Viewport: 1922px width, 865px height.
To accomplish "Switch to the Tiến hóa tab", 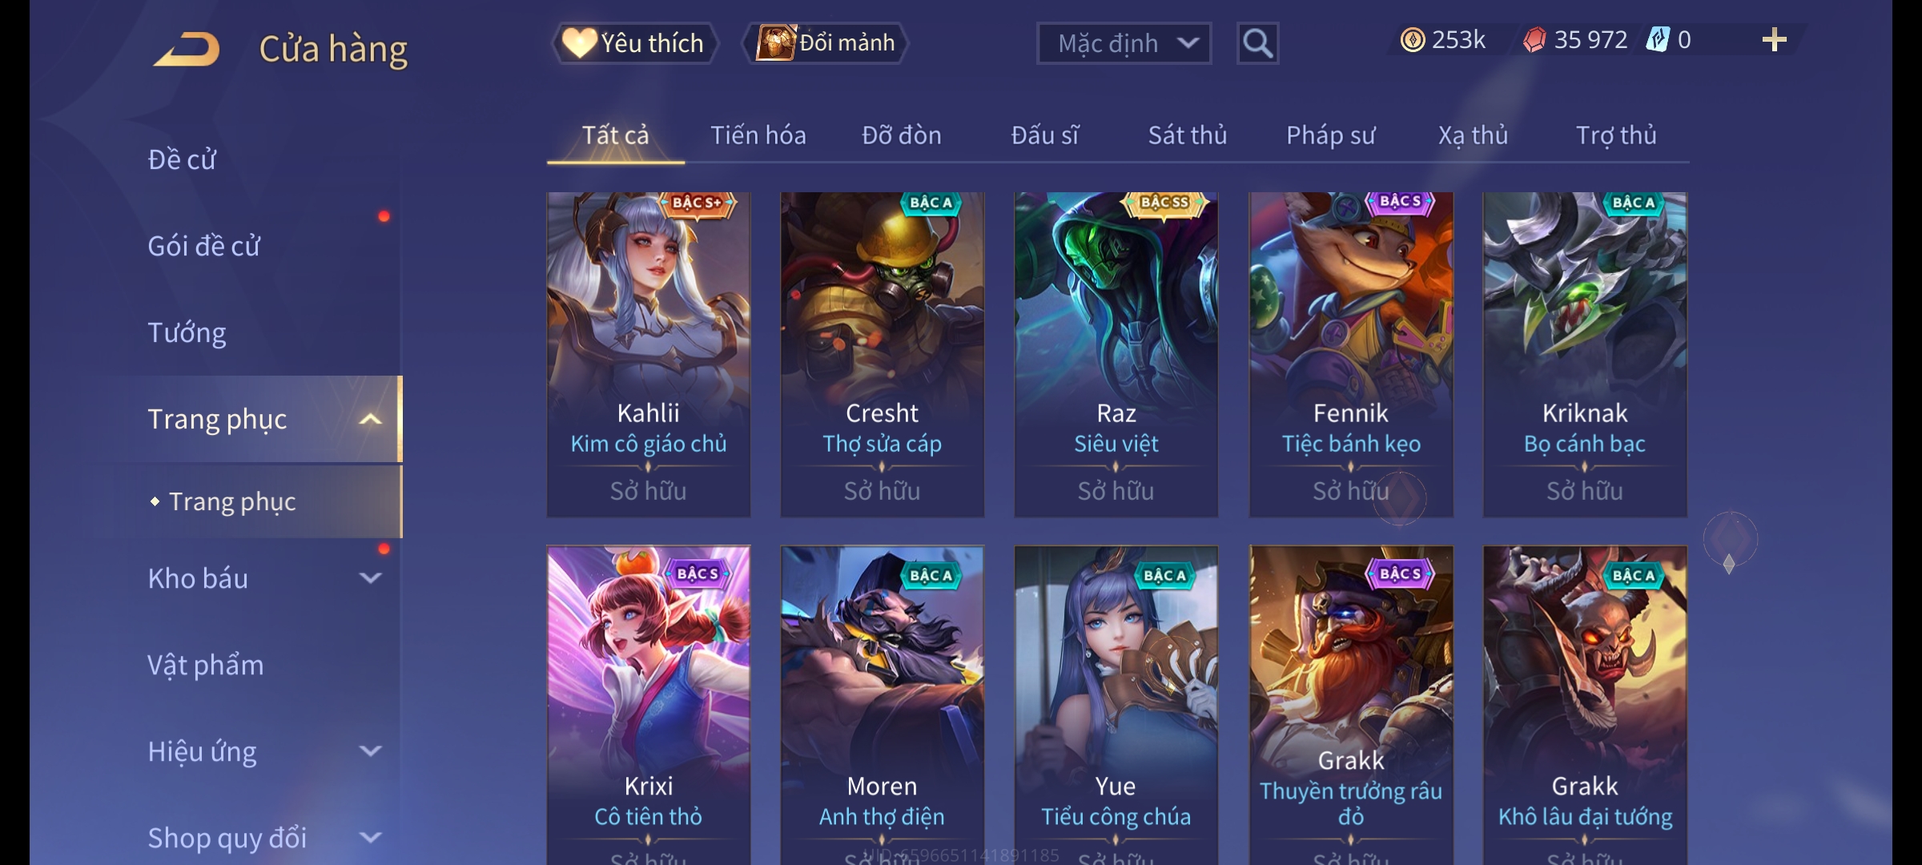I will pyautogui.click(x=758, y=135).
